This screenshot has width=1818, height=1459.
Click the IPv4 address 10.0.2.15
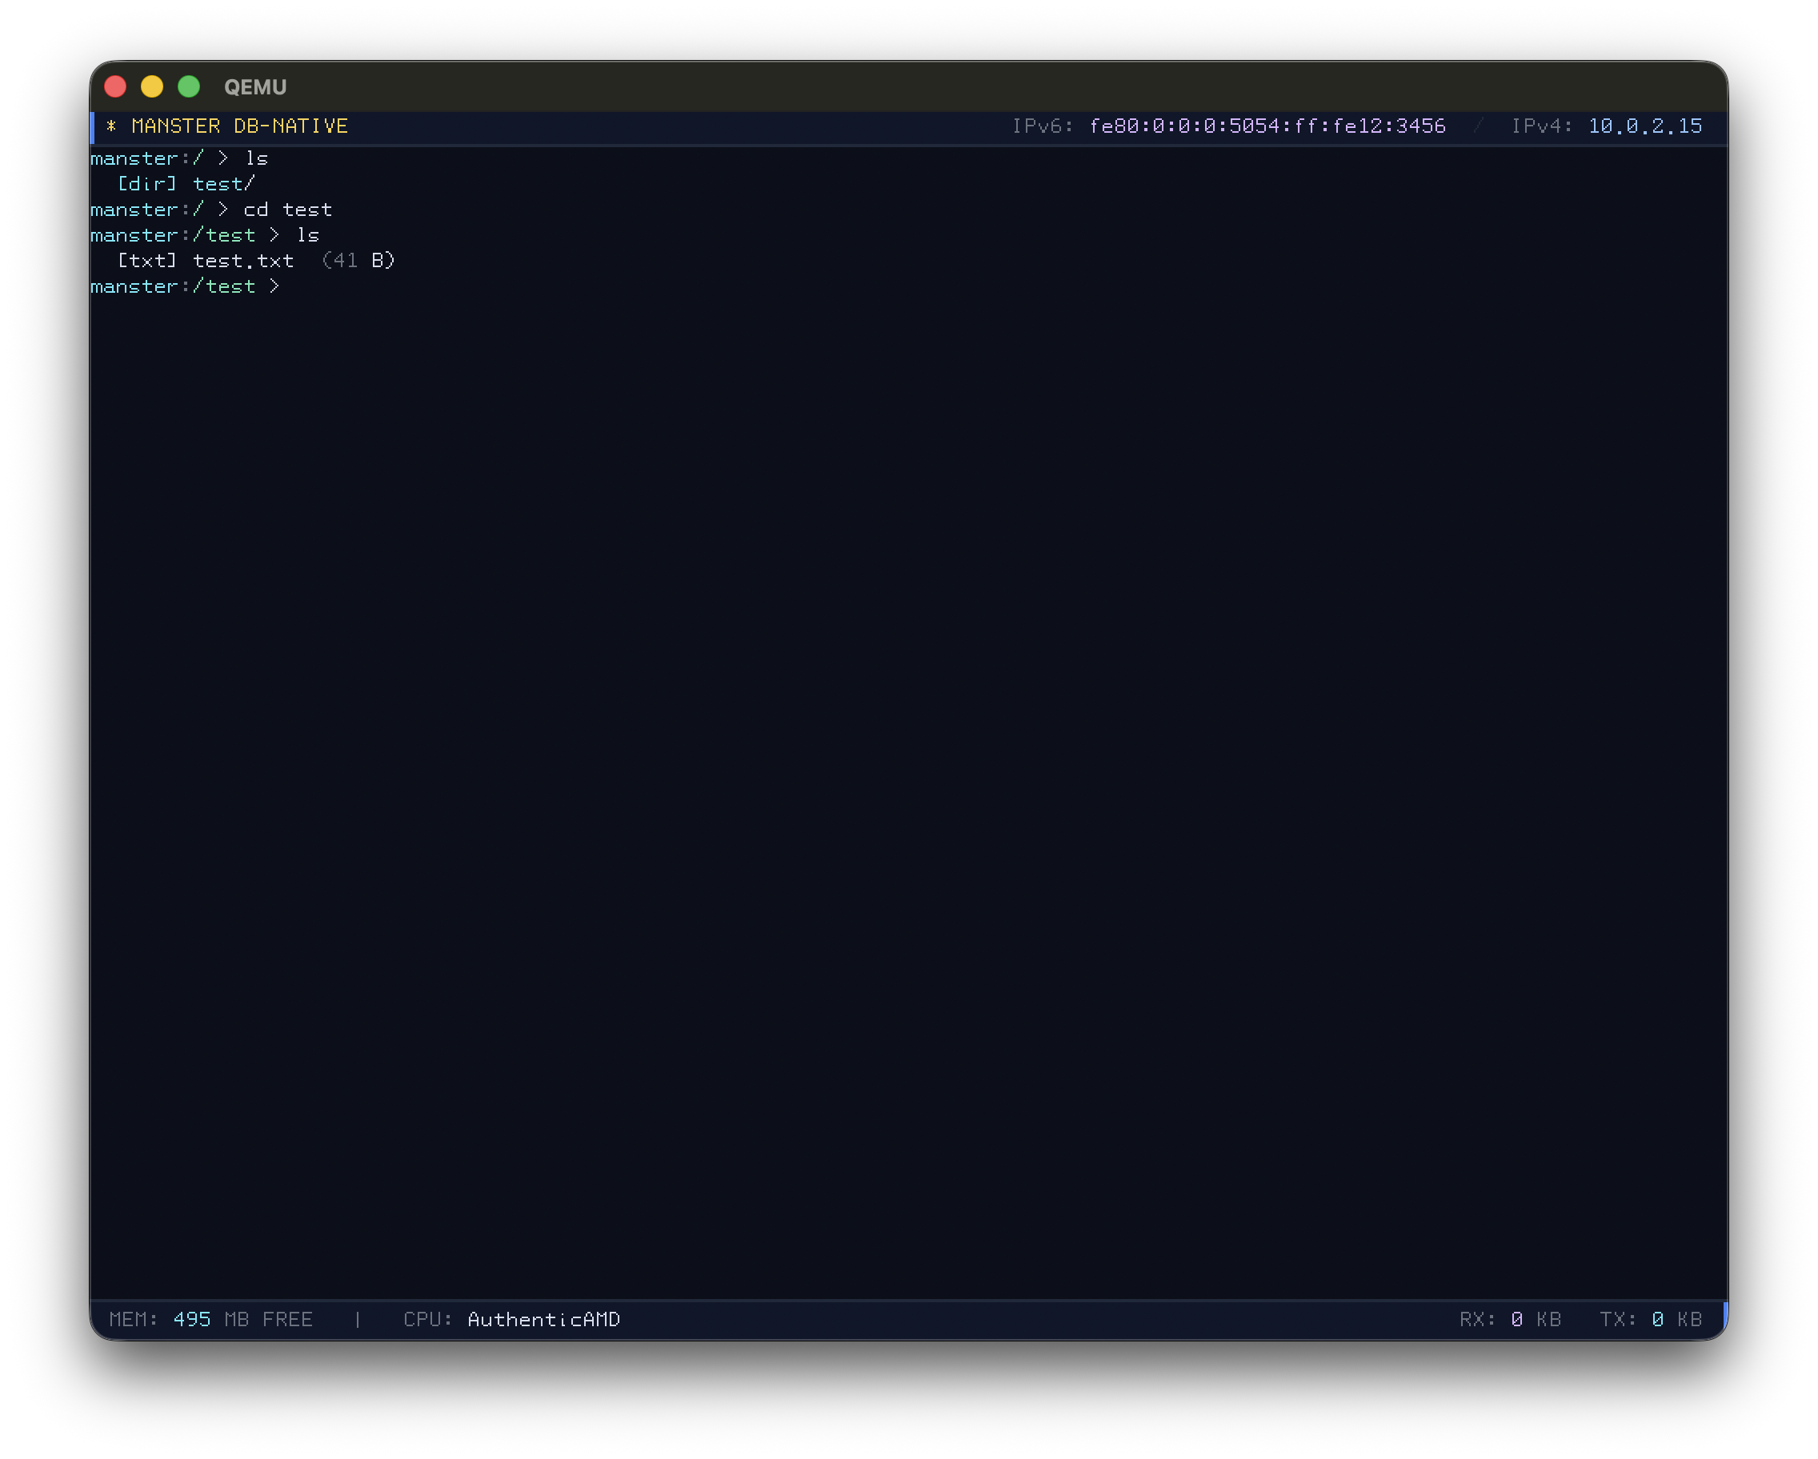click(x=1644, y=126)
